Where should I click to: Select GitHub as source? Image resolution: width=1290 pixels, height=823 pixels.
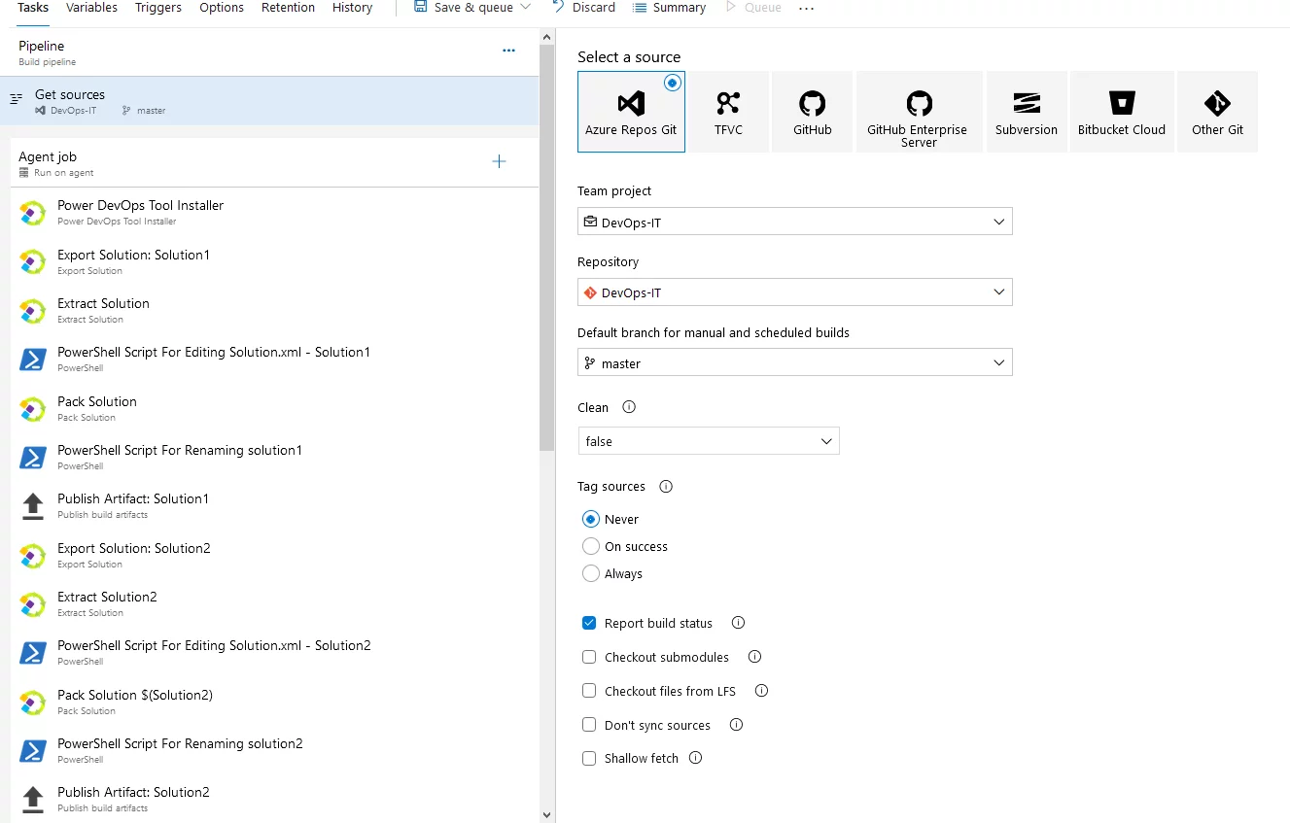click(x=812, y=112)
